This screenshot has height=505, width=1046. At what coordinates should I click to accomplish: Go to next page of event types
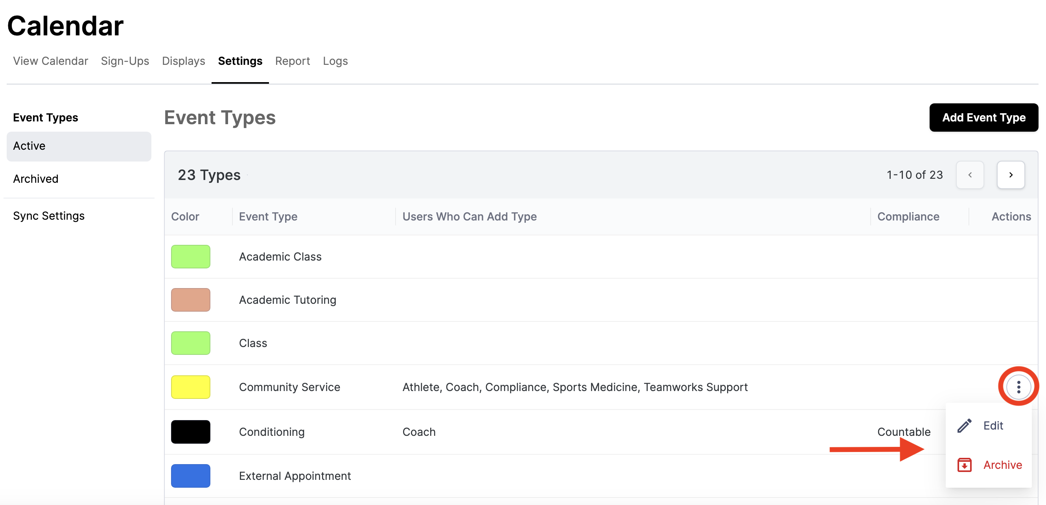(x=1010, y=175)
